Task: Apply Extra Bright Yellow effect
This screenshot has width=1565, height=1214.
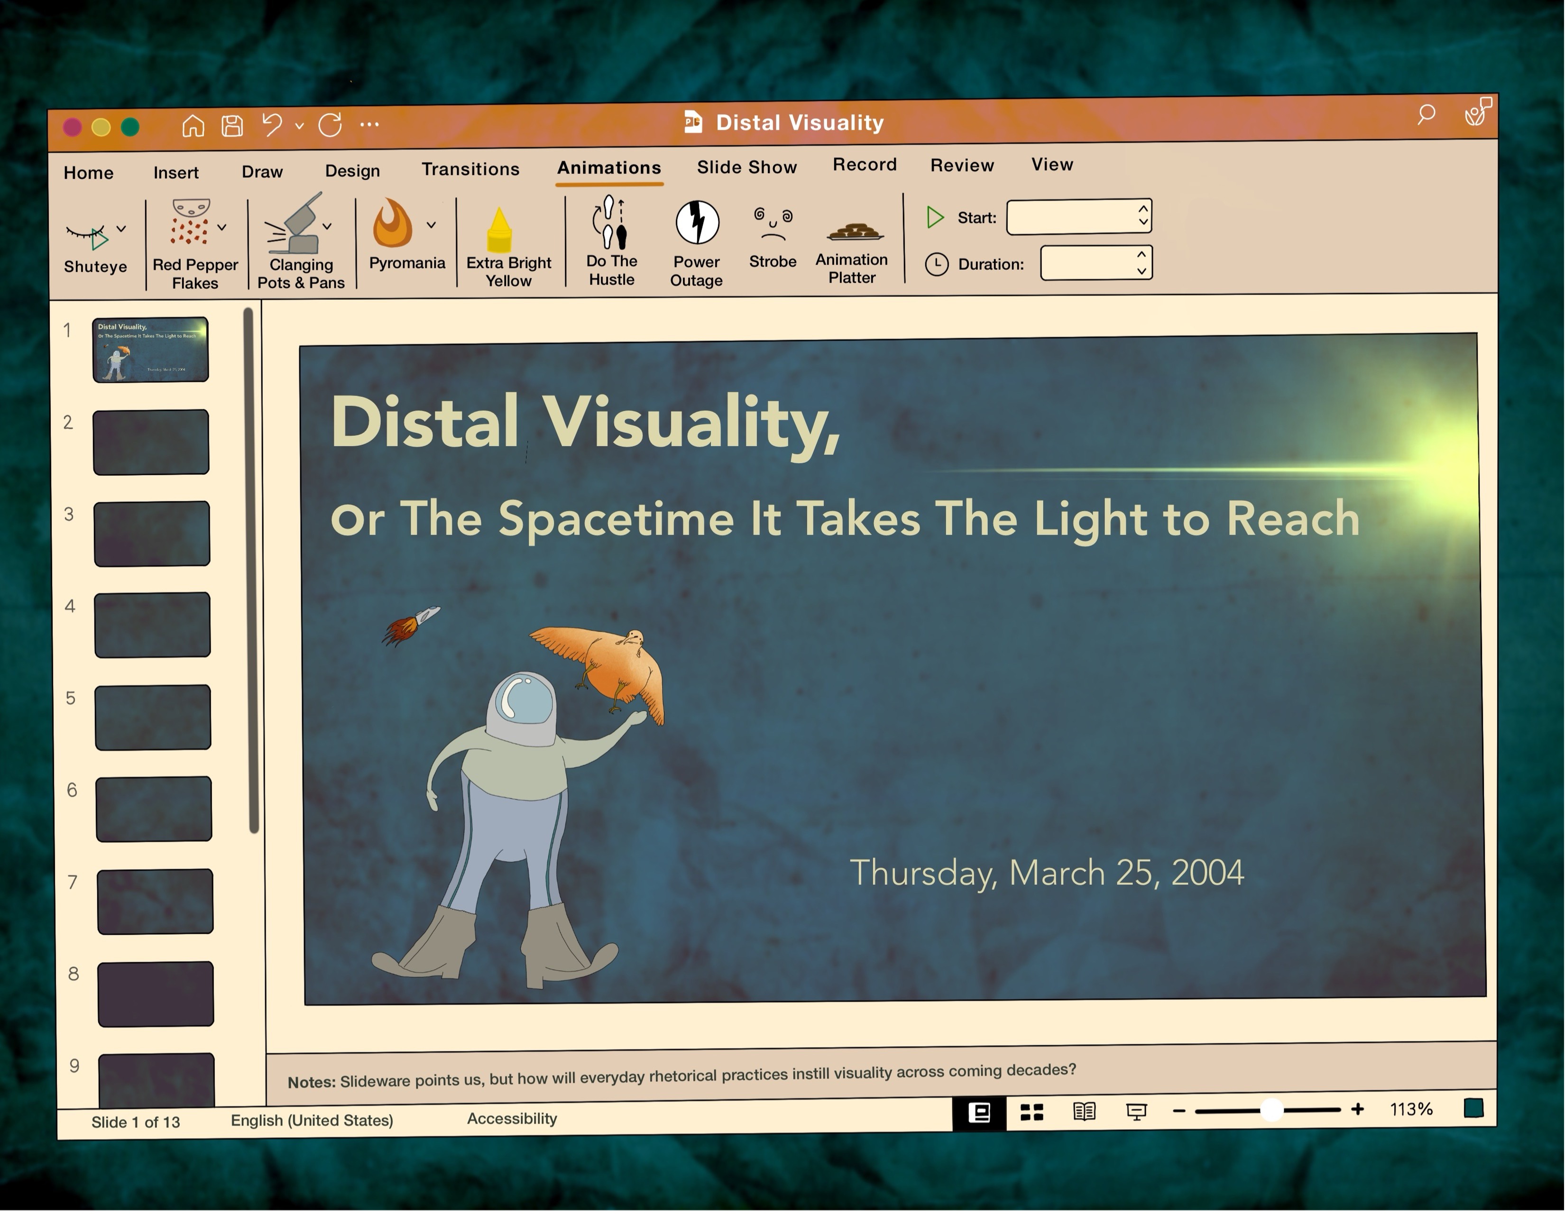Action: point(508,247)
